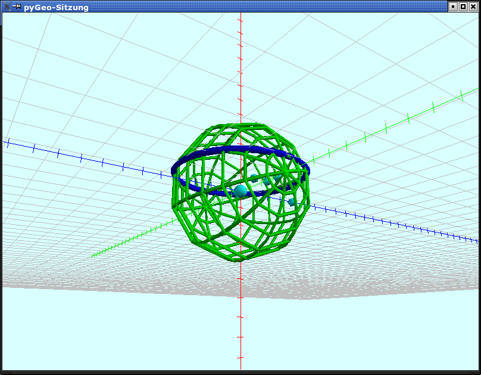This screenshot has height=375, width=481.
Task: Click the pyGeo-Sitzung title bar text
Action: 56,8
